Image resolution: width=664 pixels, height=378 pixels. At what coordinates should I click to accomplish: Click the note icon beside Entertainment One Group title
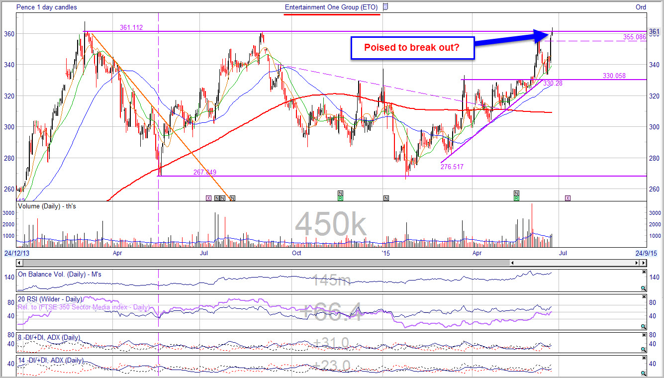[x=385, y=7]
